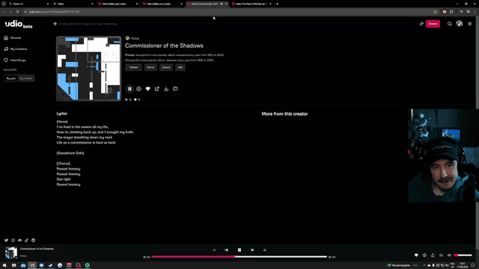Open the search icon in the header

point(449,24)
